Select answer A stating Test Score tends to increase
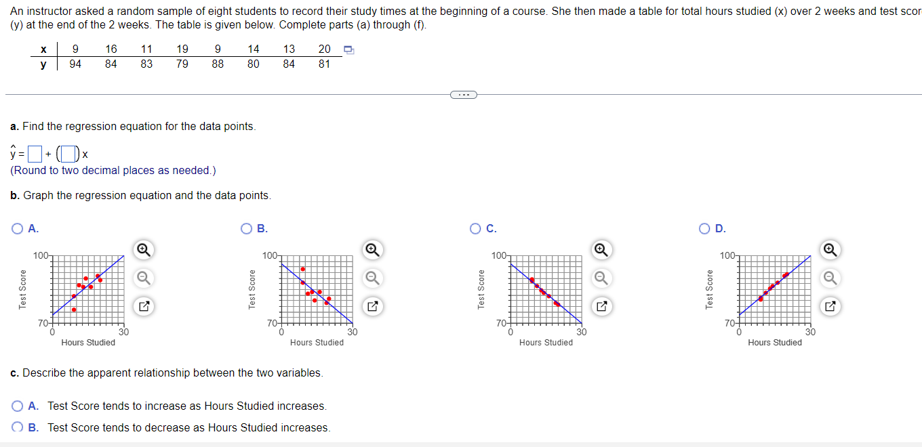Screen dimensions: 922x447 point(17,406)
